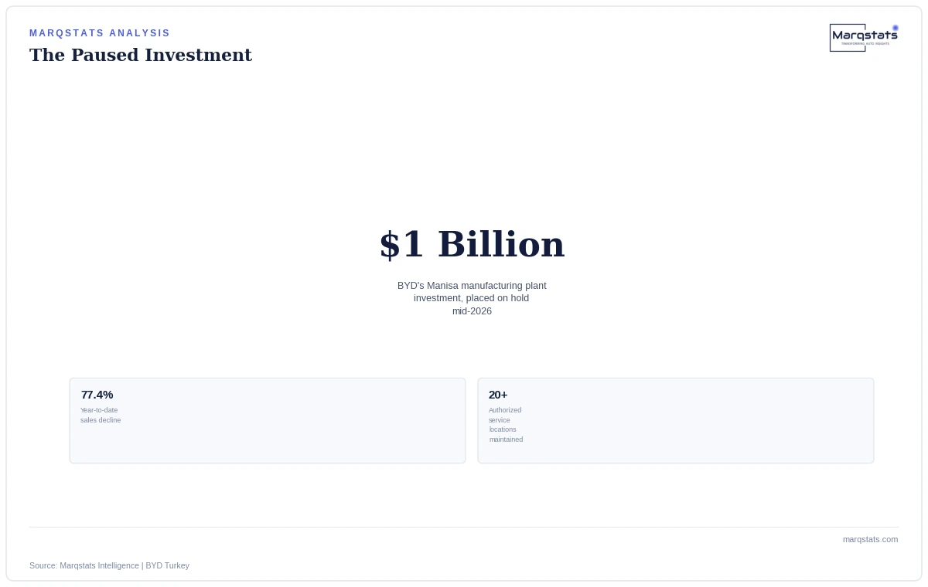928x587 pixels.
Task: Click the "$1 Billion" headline figure
Action: [472, 245]
